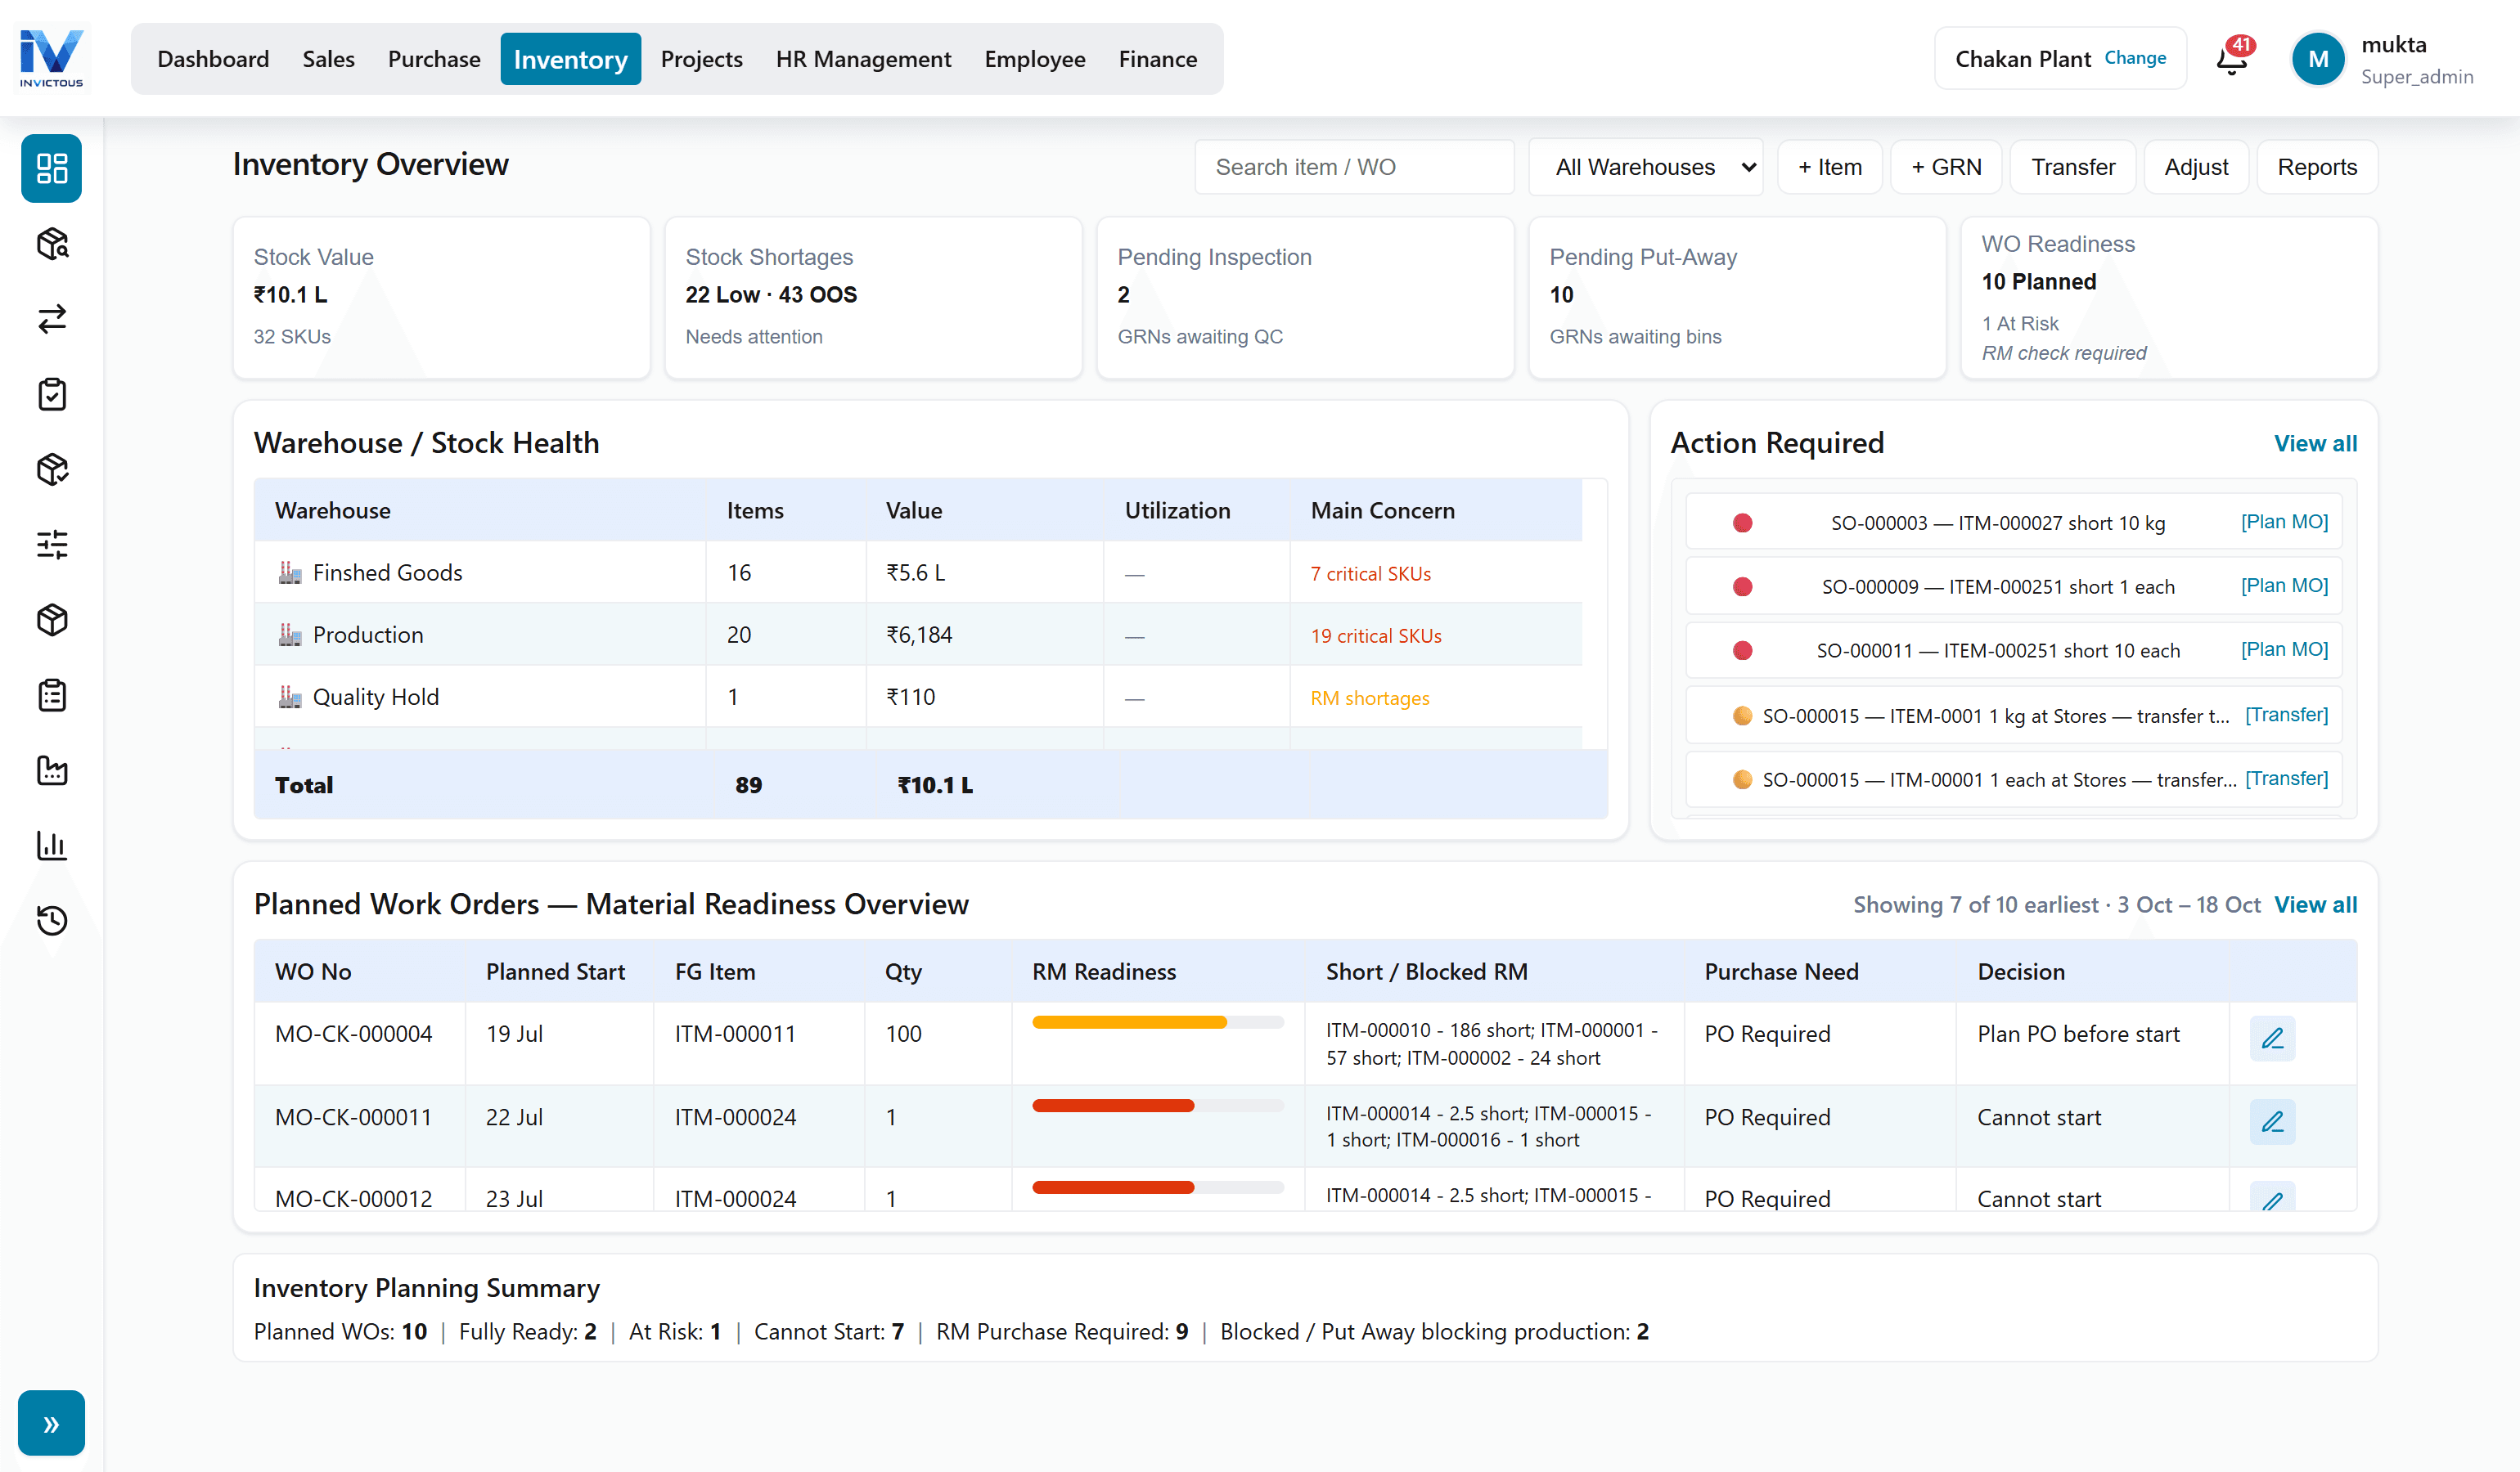The image size is (2520, 1472).
Task: Change the Chakan Plant location
Action: 2134,58
